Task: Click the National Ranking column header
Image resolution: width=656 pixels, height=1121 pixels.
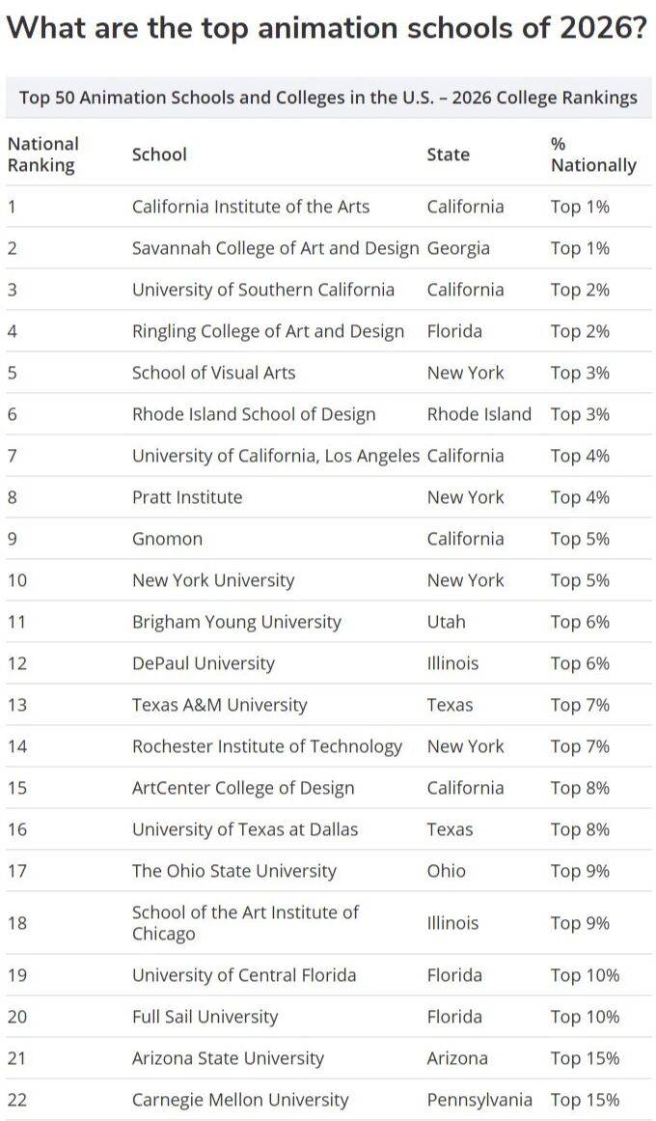Action: click(43, 154)
